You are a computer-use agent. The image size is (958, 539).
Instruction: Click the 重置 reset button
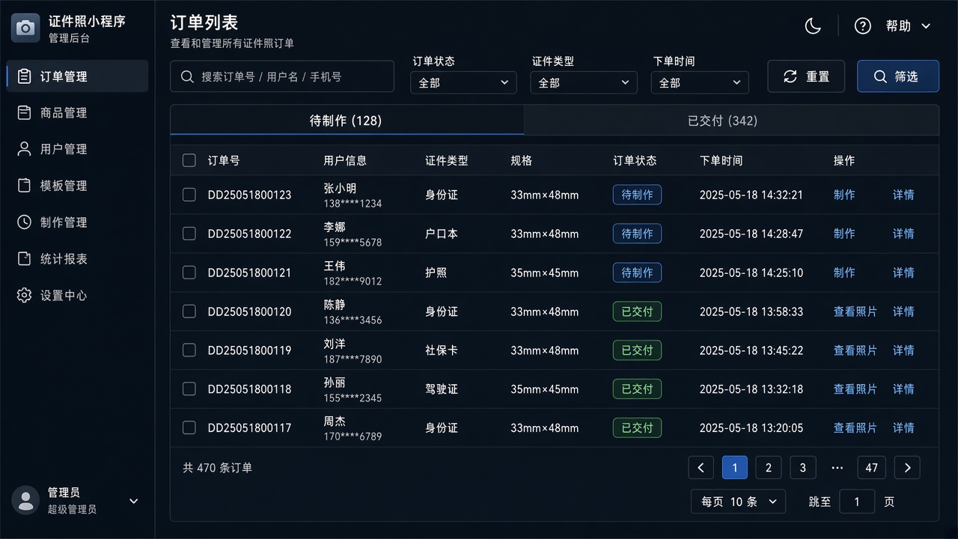[806, 76]
